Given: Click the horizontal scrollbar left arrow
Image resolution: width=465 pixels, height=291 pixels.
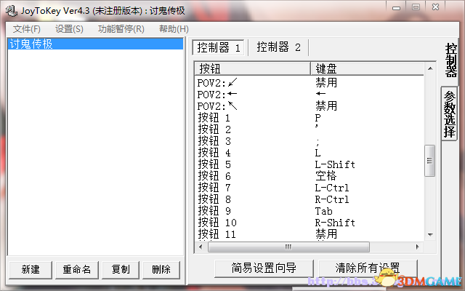Looking at the screenshot, I should pos(201,247).
